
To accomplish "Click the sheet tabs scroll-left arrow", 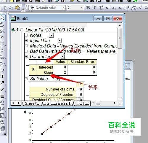I will (13, 103).
